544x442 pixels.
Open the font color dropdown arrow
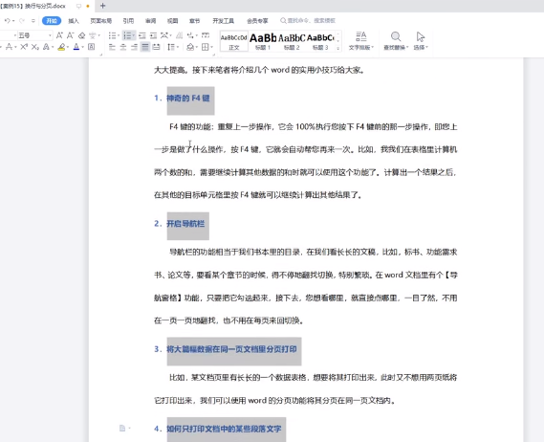click(x=83, y=47)
